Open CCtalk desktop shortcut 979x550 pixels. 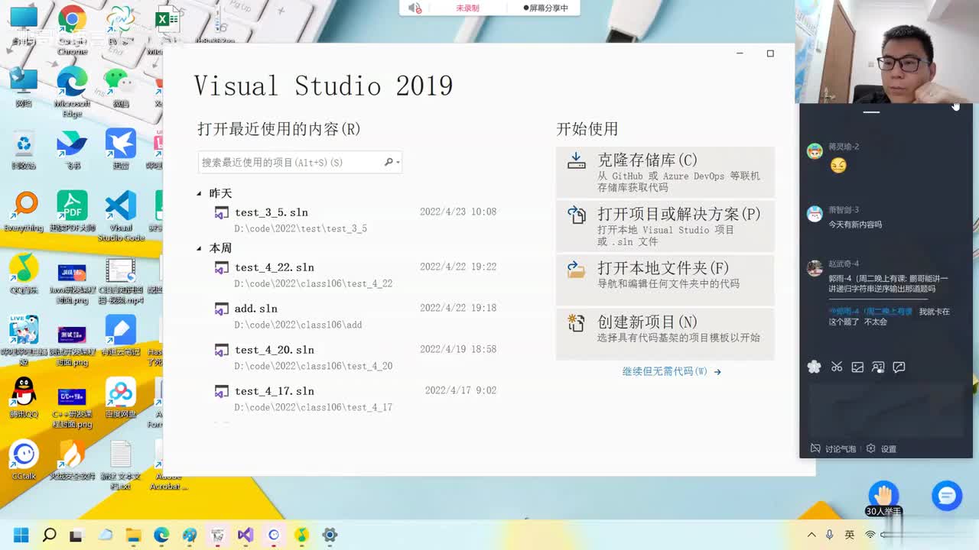pyautogui.click(x=24, y=459)
